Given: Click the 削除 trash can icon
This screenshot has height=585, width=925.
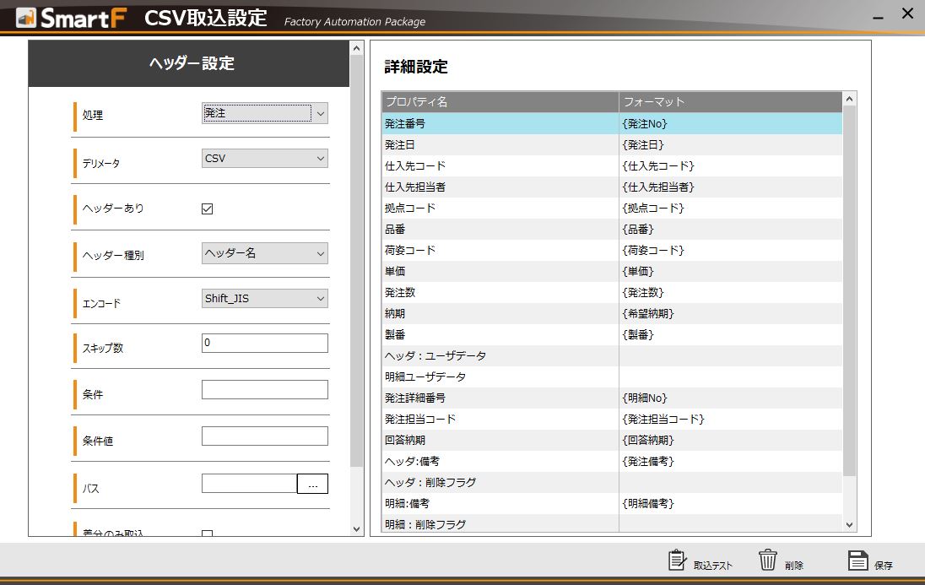Looking at the screenshot, I should pos(767,561).
